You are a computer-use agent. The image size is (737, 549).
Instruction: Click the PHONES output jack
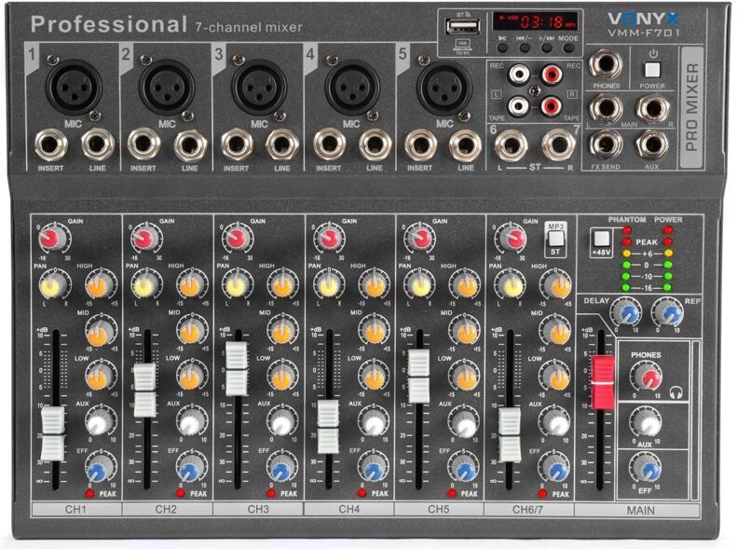pyautogui.click(x=606, y=65)
